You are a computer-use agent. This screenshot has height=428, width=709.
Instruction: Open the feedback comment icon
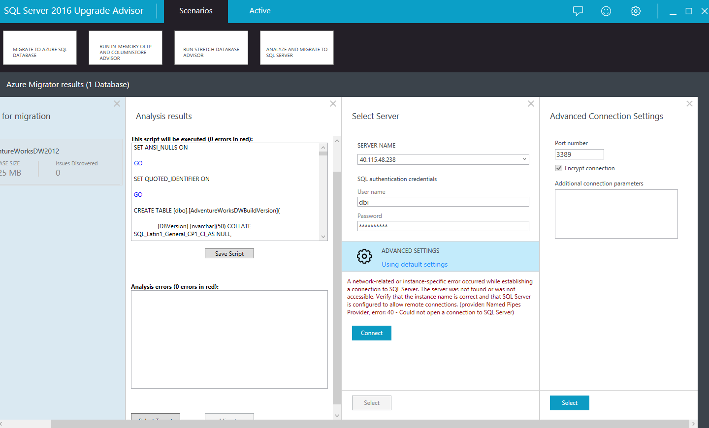(x=578, y=11)
